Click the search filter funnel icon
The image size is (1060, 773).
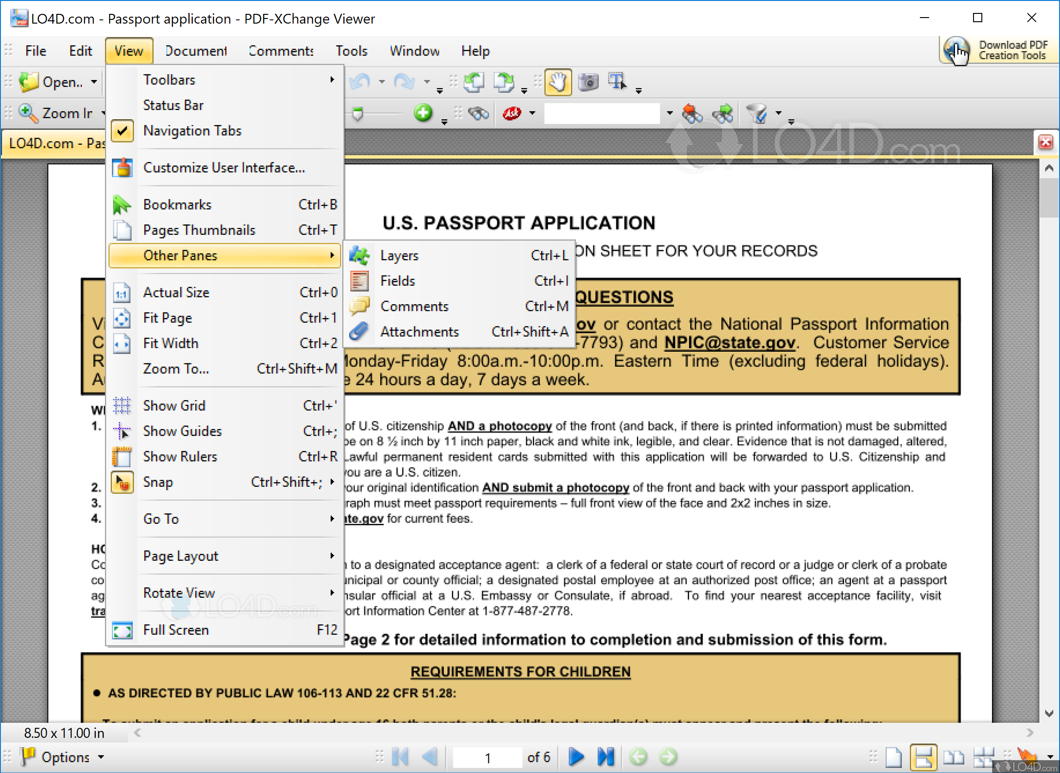click(757, 113)
